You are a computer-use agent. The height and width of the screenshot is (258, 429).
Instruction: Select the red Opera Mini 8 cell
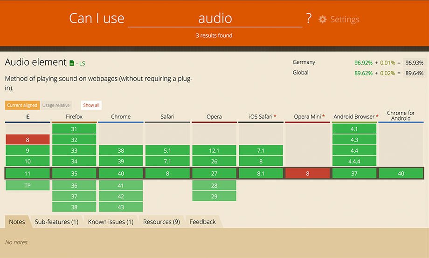pos(307,173)
